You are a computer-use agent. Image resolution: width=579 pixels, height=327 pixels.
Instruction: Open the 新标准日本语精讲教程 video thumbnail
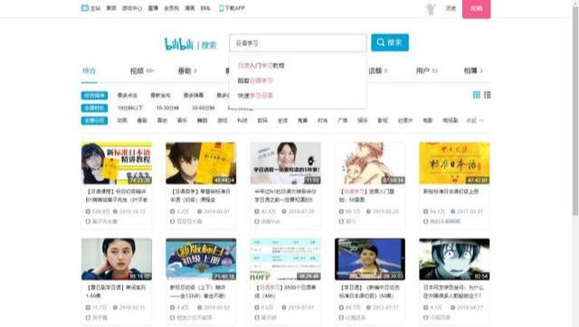pyautogui.click(x=117, y=163)
